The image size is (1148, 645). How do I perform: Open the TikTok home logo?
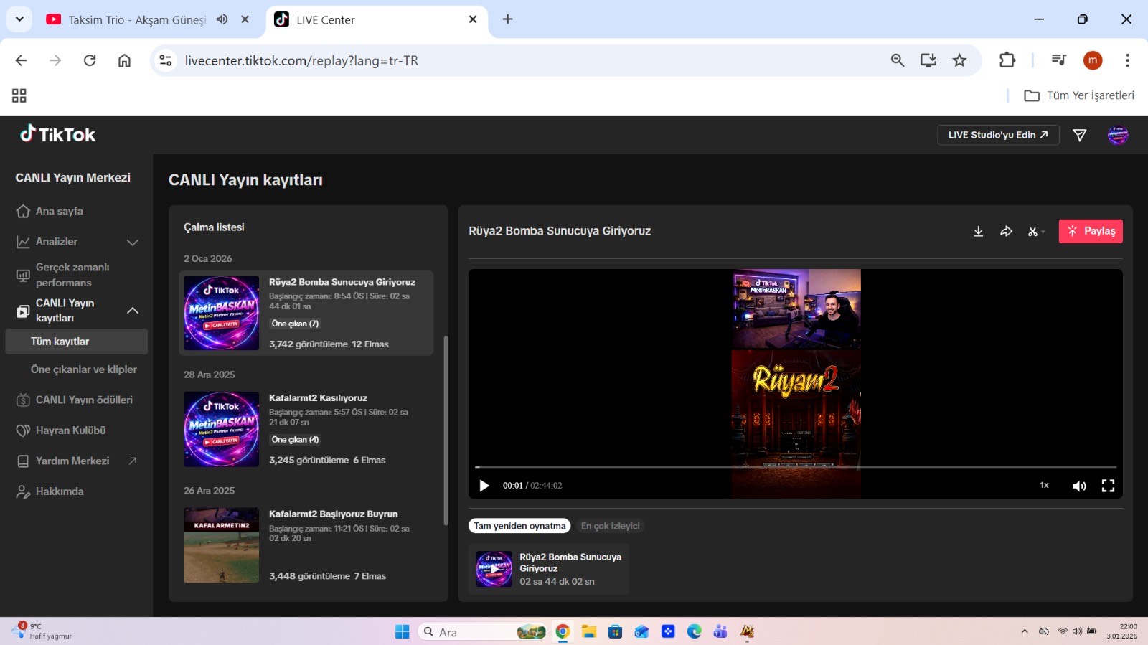pos(57,134)
